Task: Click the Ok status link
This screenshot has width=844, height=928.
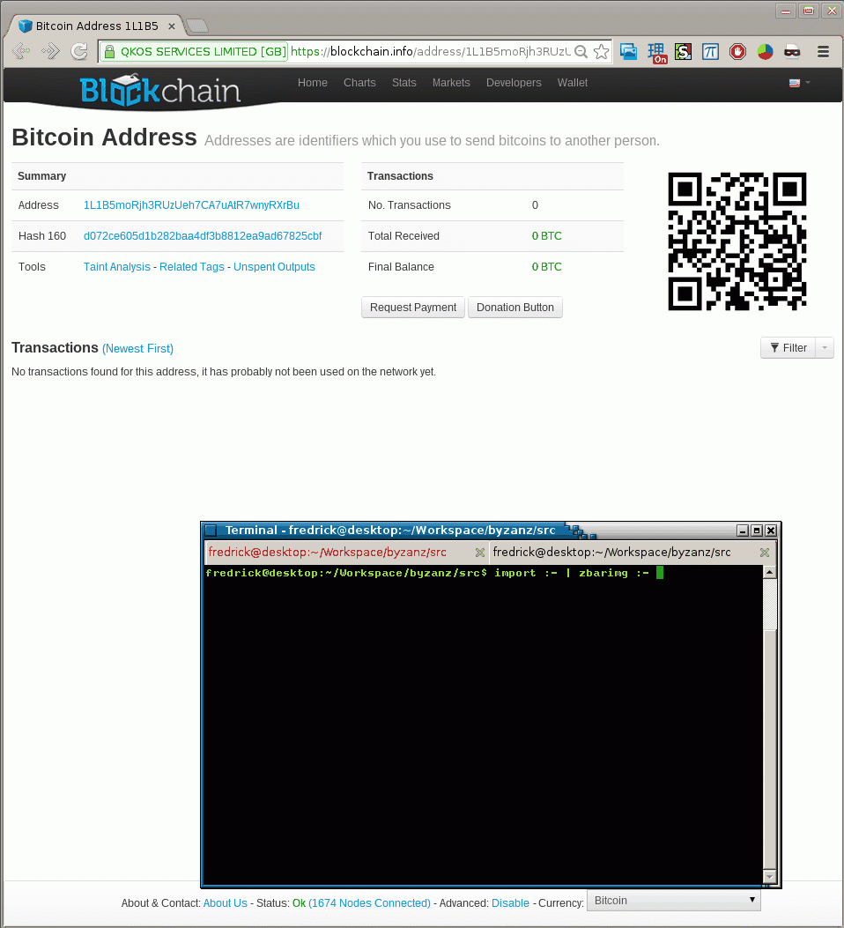Action: pyautogui.click(x=299, y=903)
